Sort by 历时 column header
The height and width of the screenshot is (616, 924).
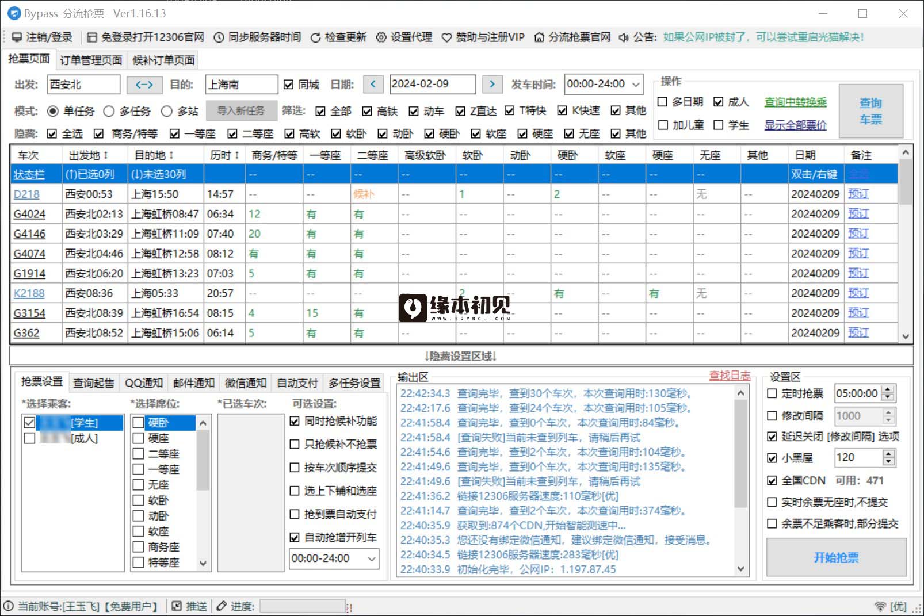pyautogui.click(x=224, y=155)
